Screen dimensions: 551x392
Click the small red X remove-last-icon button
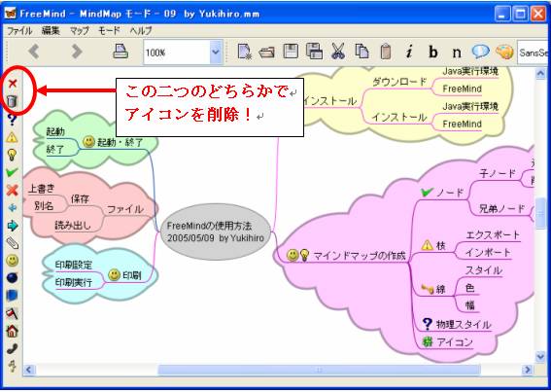(x=13, y=84)
